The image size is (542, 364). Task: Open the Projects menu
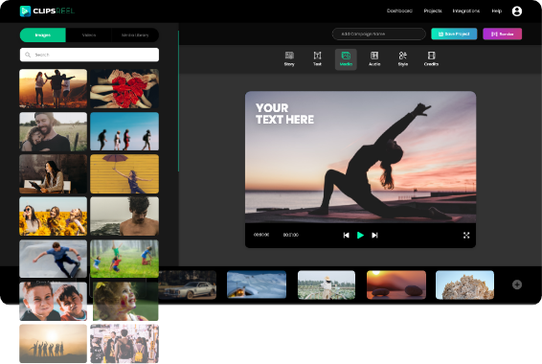click(433, 11)
